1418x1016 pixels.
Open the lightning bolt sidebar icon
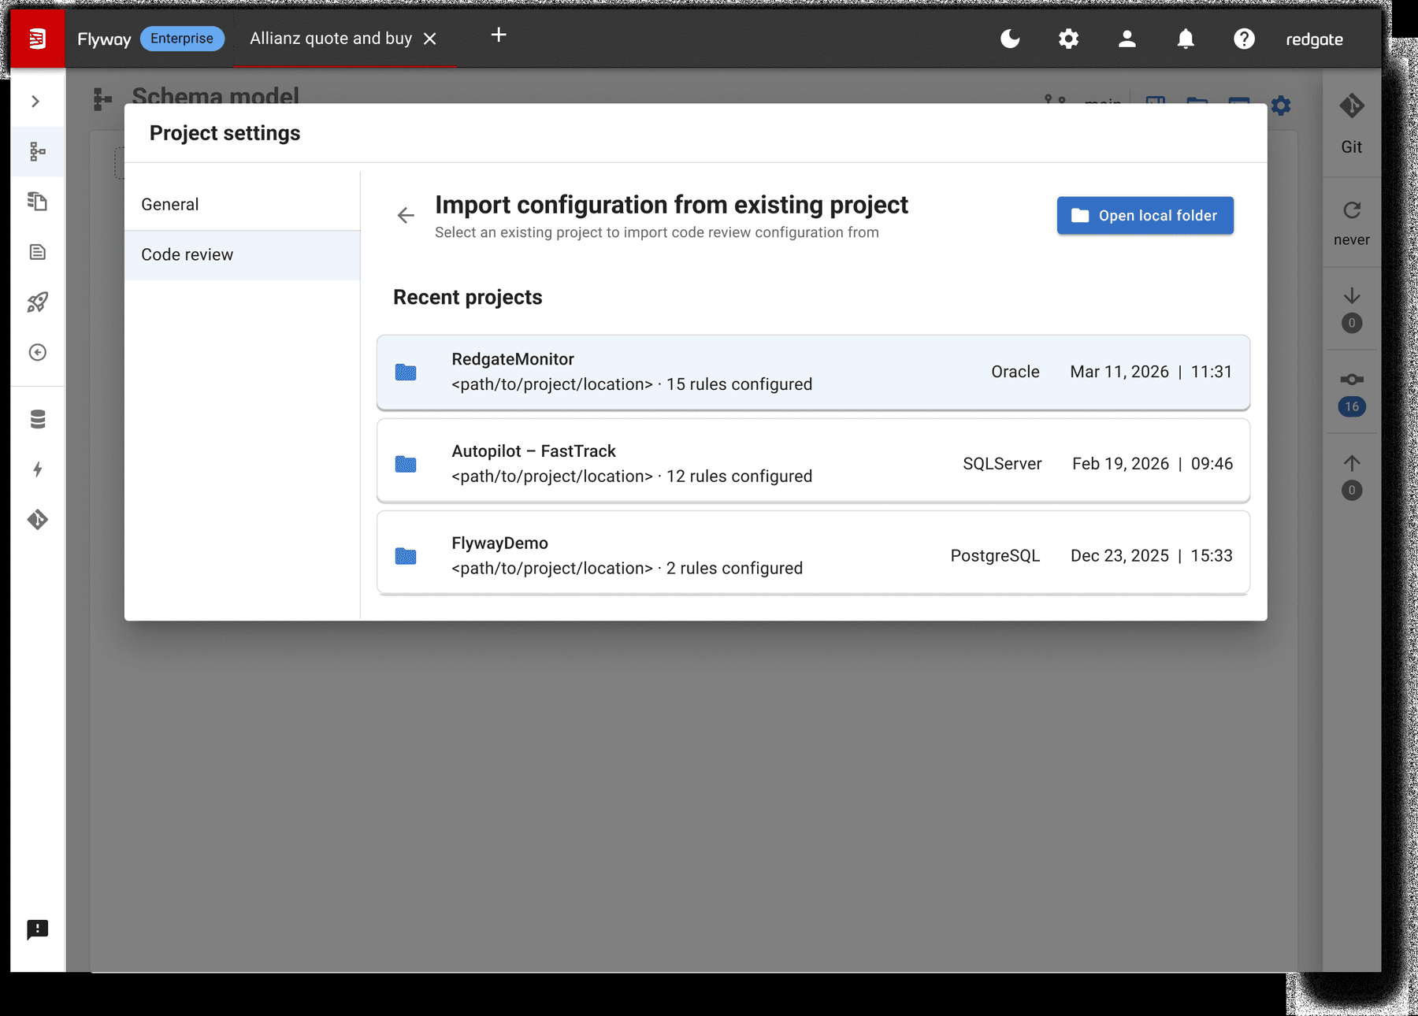[x=37, y=469]
